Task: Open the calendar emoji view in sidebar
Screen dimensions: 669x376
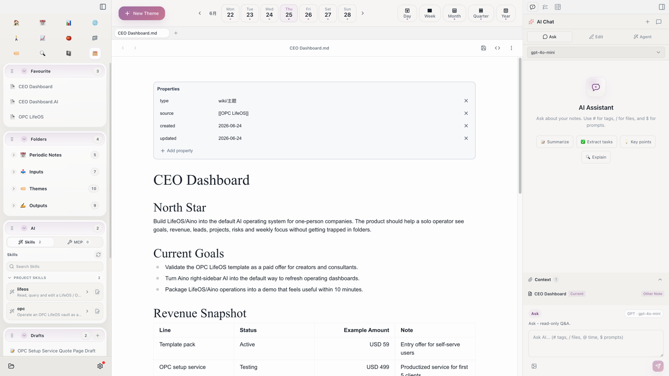Action: click(x=42, y=23)
